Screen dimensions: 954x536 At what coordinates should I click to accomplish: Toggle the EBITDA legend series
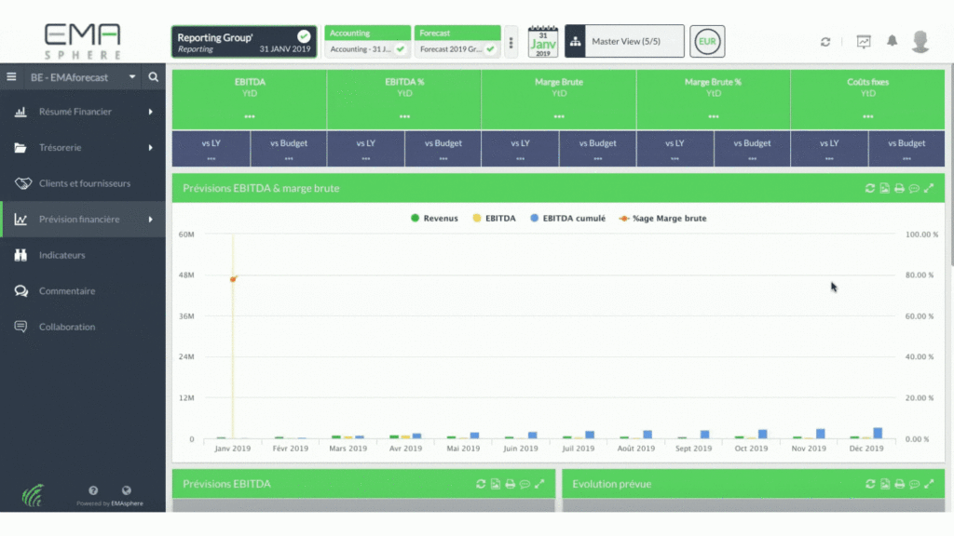[494, 218]
